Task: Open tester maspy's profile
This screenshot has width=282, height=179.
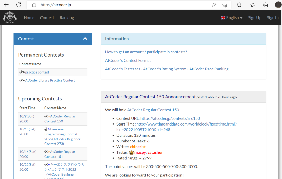Action: 140,152
